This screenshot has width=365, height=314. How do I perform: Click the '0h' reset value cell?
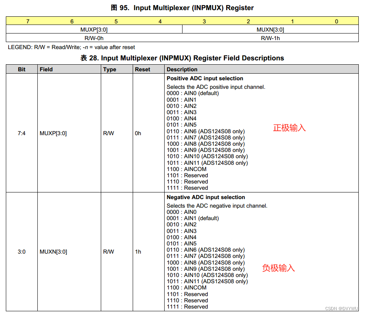pyautogui.click(x=149, y=133)
